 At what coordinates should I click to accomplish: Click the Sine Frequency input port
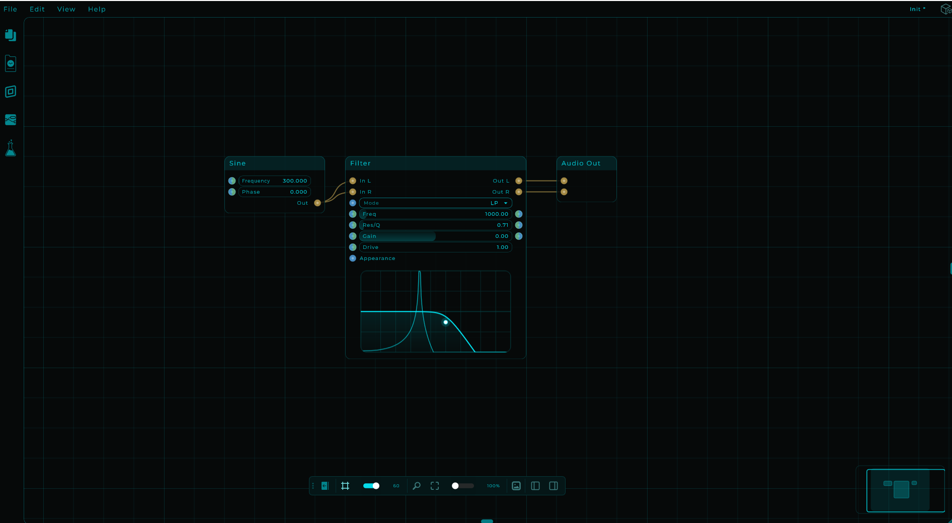pyautogui.click(x=232, y=181)
